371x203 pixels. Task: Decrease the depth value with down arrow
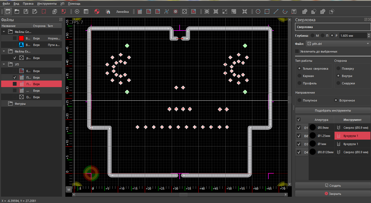(x=369, y=37)
